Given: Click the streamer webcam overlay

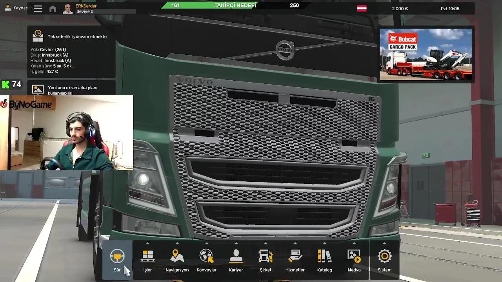Looking at the screenshot, I should 67,133.
